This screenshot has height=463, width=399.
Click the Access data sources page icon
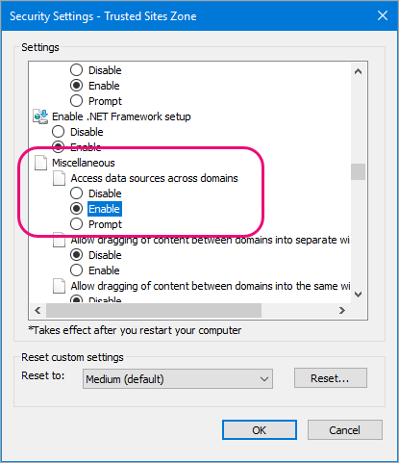[60, 178]
